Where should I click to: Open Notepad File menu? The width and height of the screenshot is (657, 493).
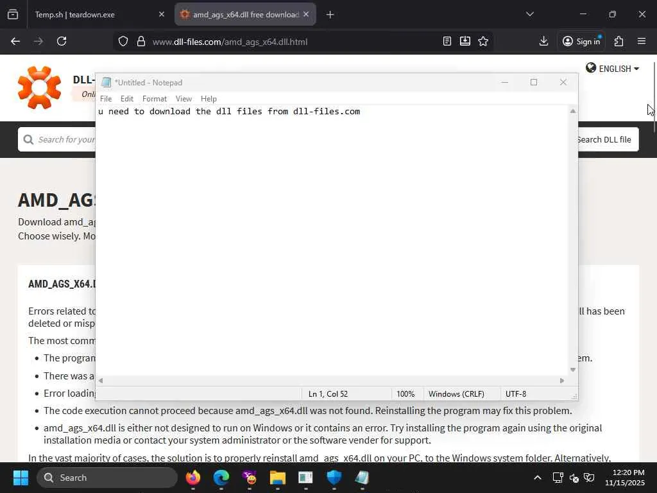pos(106,99)
